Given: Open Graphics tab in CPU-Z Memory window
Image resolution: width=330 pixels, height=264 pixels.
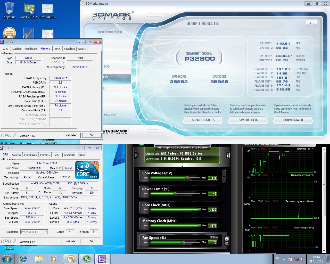Looking at the screenshot, I should pos(70,49).
